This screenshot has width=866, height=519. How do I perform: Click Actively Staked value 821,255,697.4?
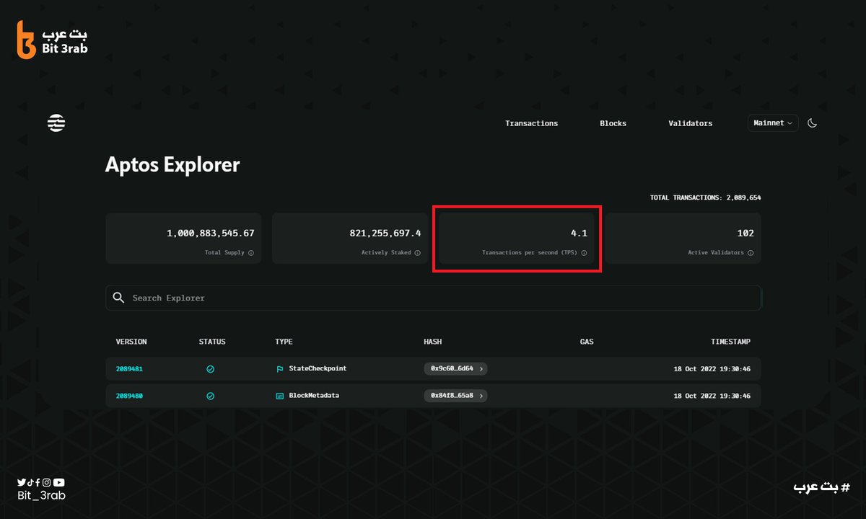(385, 234)
